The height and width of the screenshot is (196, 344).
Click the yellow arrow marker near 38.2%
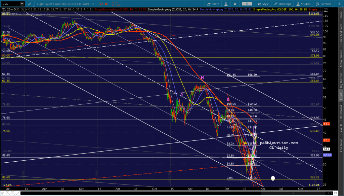246,143
